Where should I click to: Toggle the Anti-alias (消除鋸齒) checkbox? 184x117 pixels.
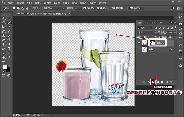point(85,8)
